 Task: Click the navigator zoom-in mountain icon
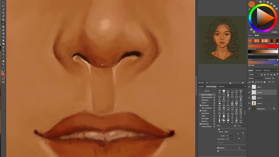pyautogui.click(x=243, y=83)
